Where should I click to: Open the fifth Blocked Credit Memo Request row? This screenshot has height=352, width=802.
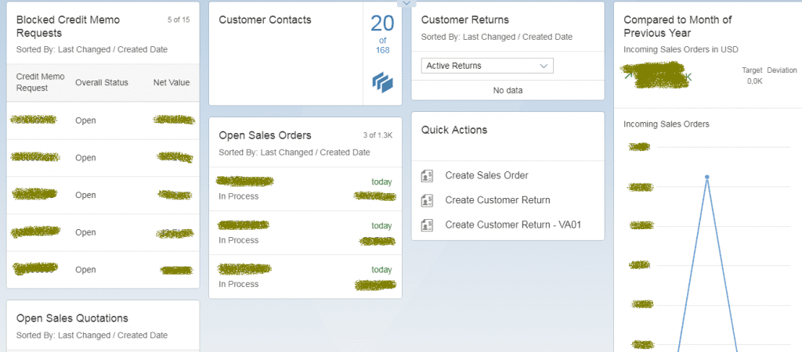103,270
